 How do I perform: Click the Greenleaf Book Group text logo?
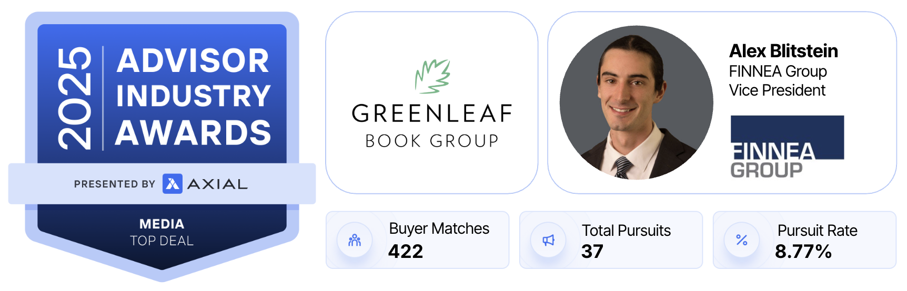[x=432, y=126]
